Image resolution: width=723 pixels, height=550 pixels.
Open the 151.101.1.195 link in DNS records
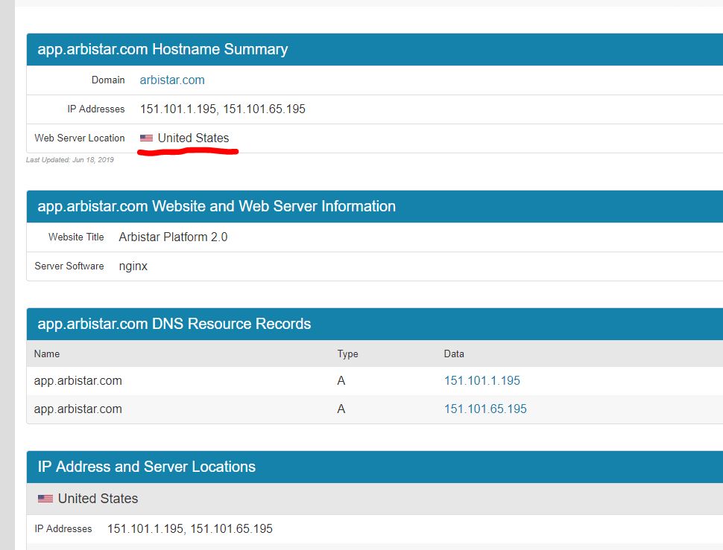[482, 380]
